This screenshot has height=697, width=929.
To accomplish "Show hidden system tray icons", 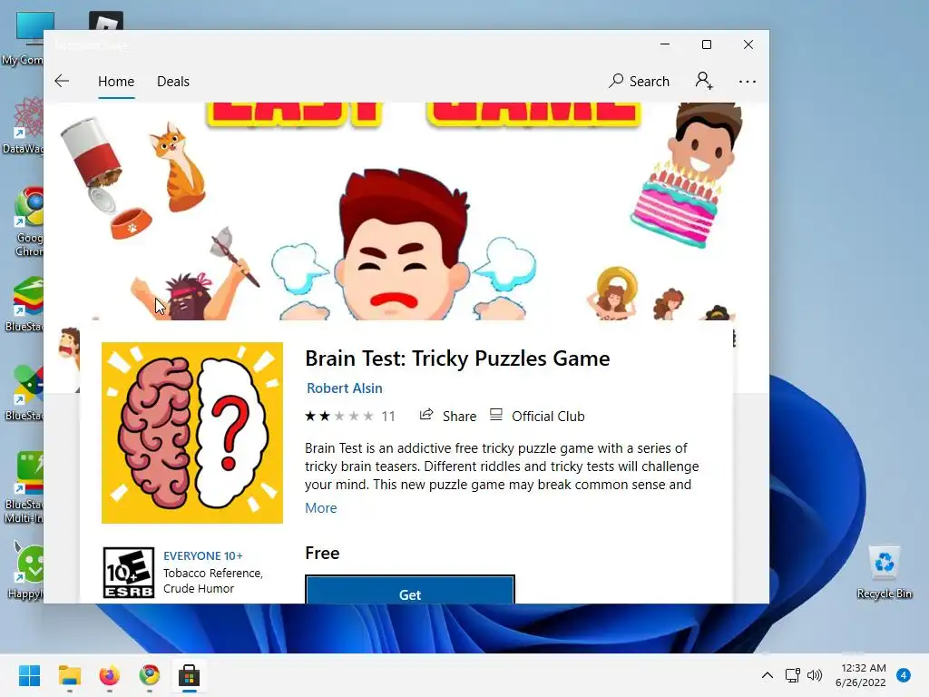I will coord(767,675).
